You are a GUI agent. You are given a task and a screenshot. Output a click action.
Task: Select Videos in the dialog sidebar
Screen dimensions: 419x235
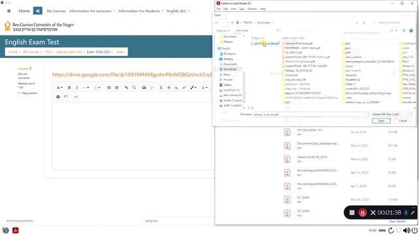225,85
